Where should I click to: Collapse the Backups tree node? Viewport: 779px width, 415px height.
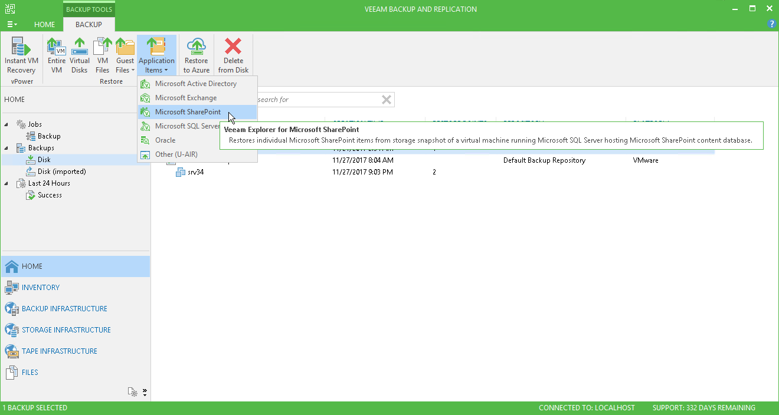pyautogui.click(x=6, y=148)
